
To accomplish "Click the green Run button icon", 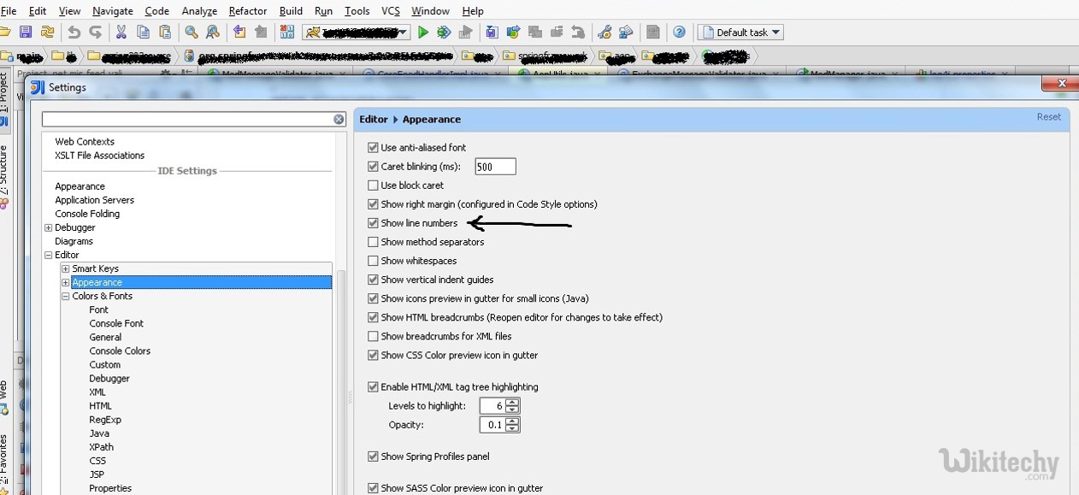I will point(423,32).
